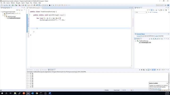
Task: Switch to Java perspective icon
Action: (168, 5)
